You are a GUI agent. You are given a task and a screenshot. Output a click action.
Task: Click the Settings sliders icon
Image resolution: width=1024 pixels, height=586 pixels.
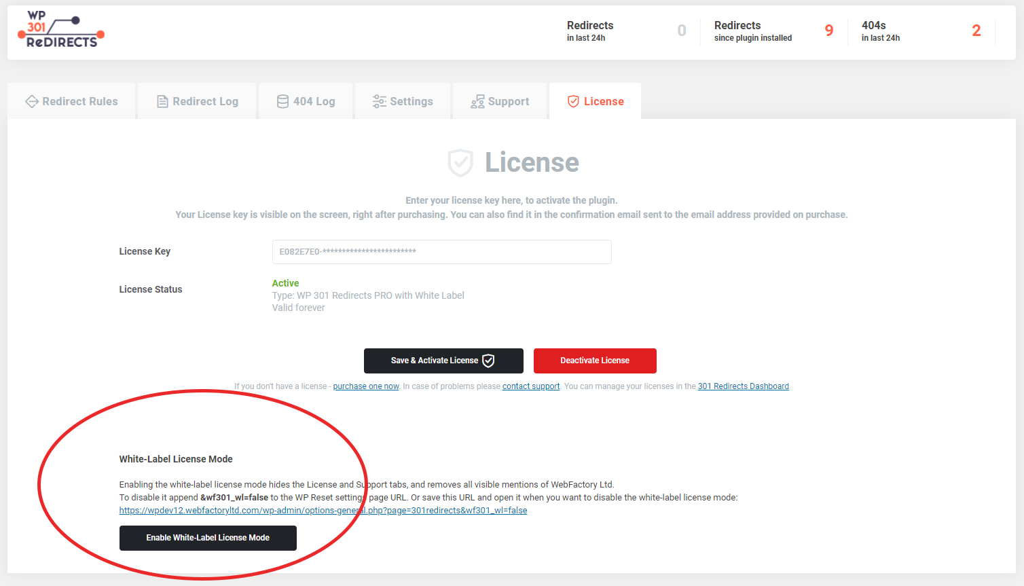379,102
